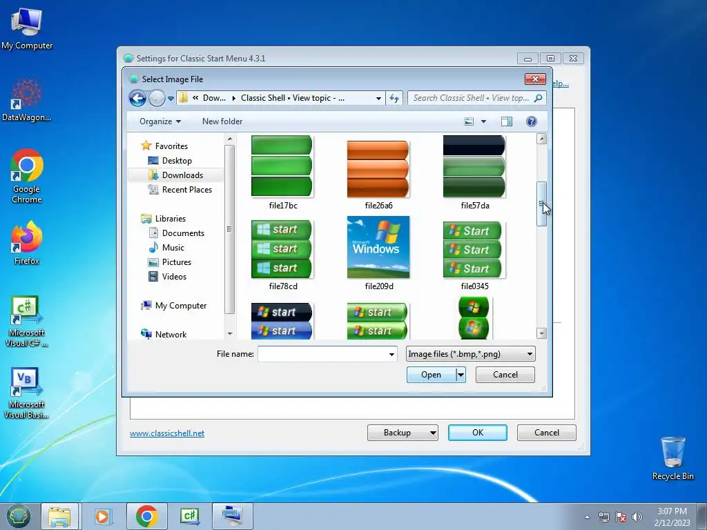Expand the Open button split arrow
This screenshot has width=707, height=530.
pyautogui.click(x=461, y=375)
